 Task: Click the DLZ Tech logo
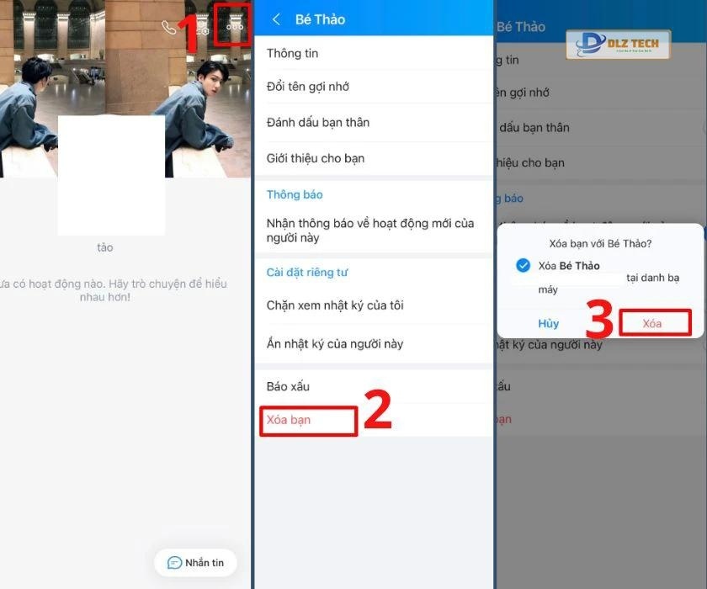[618, 44]
